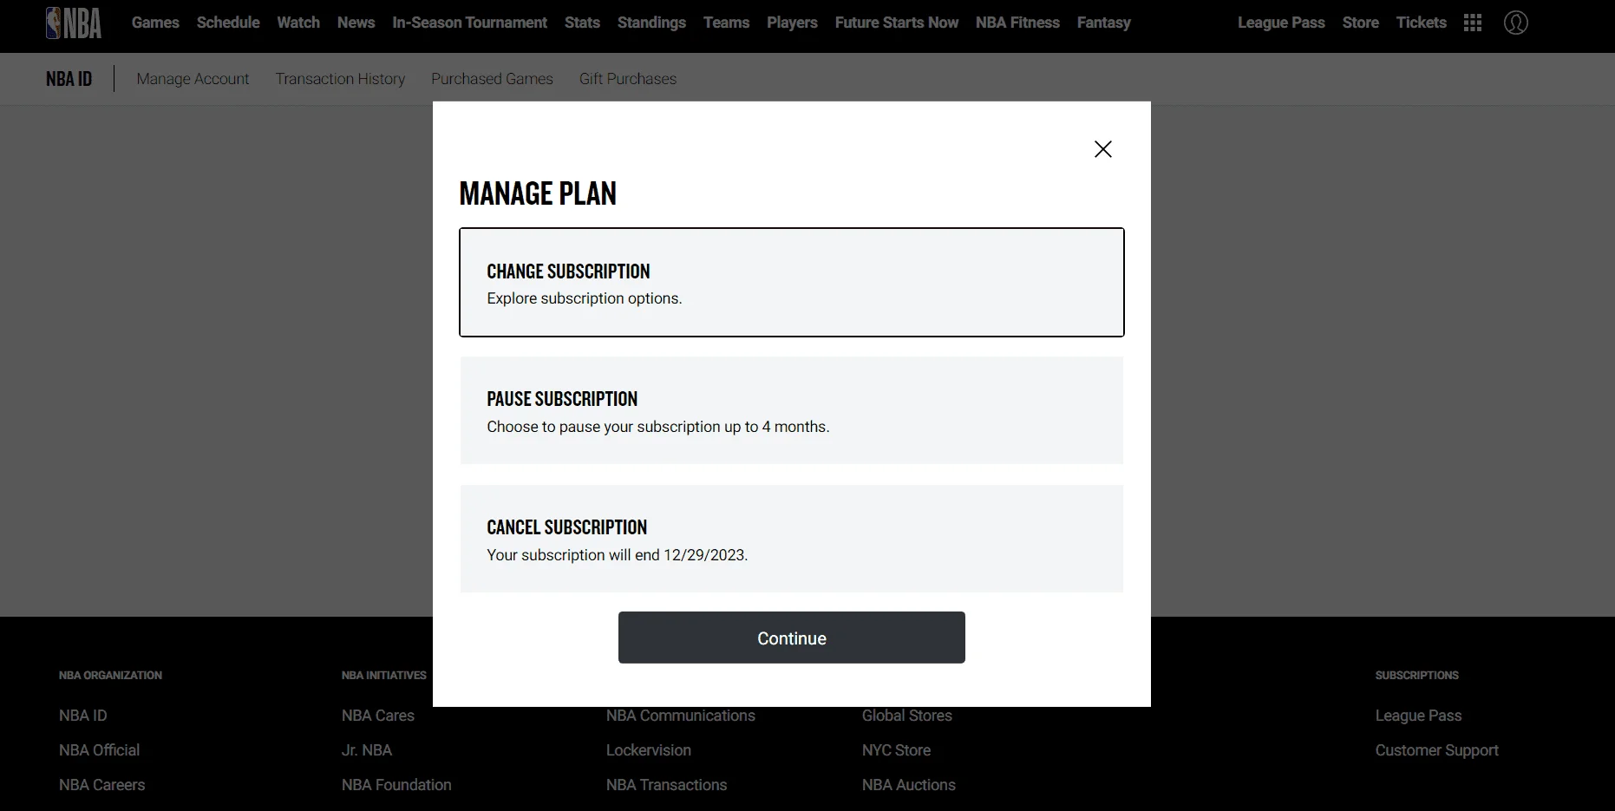
Task: Switch to Gift Purchases tab
Action: tap(628, 79)
